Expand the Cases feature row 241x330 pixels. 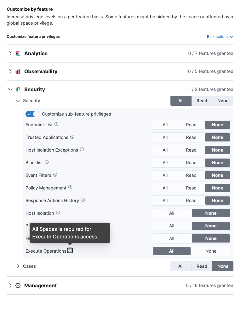18,266
